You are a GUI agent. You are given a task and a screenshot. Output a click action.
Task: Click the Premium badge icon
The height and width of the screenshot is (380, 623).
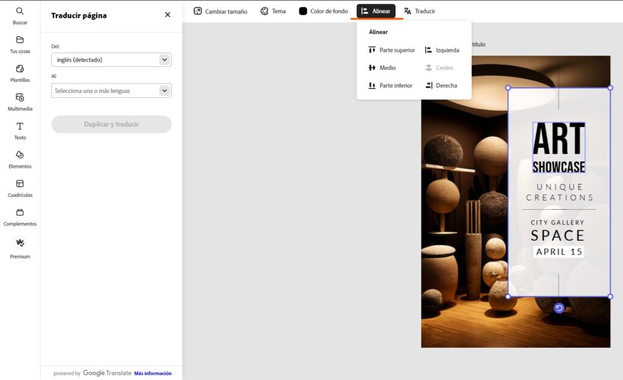20,243
